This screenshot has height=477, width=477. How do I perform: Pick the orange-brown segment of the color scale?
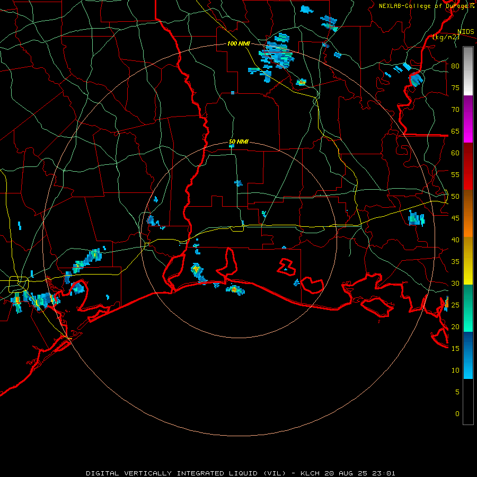click(x=468, y=214)
